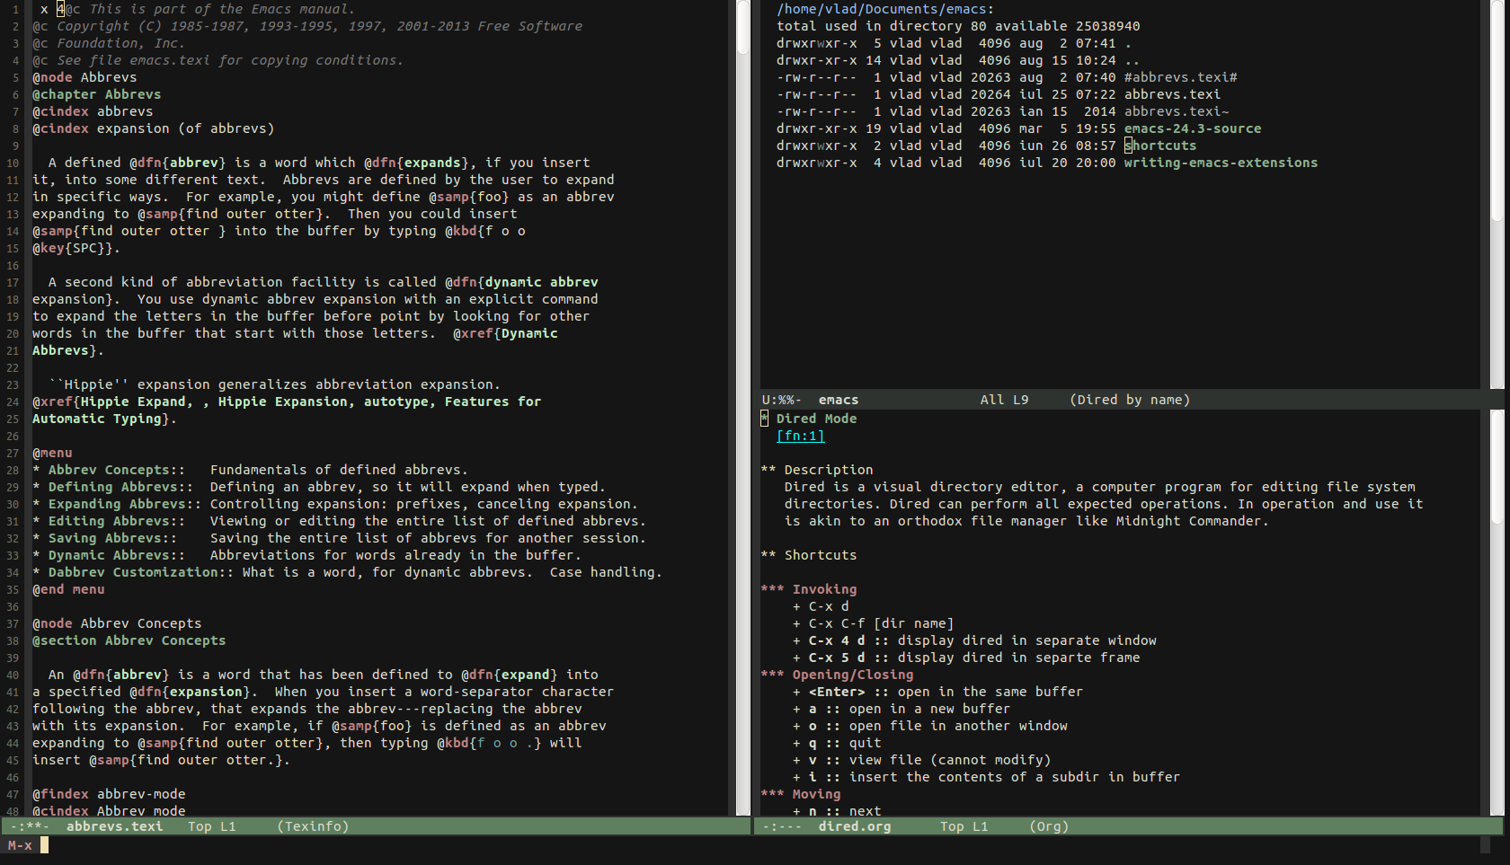Viewport: 1510px width, 865px height.
Task: Click the '@xref{Hippie Expand' line
Action: [287, 402]
